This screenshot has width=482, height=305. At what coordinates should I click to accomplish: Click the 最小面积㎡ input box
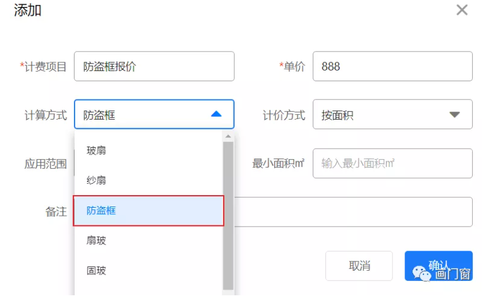(x=392, y=164)
